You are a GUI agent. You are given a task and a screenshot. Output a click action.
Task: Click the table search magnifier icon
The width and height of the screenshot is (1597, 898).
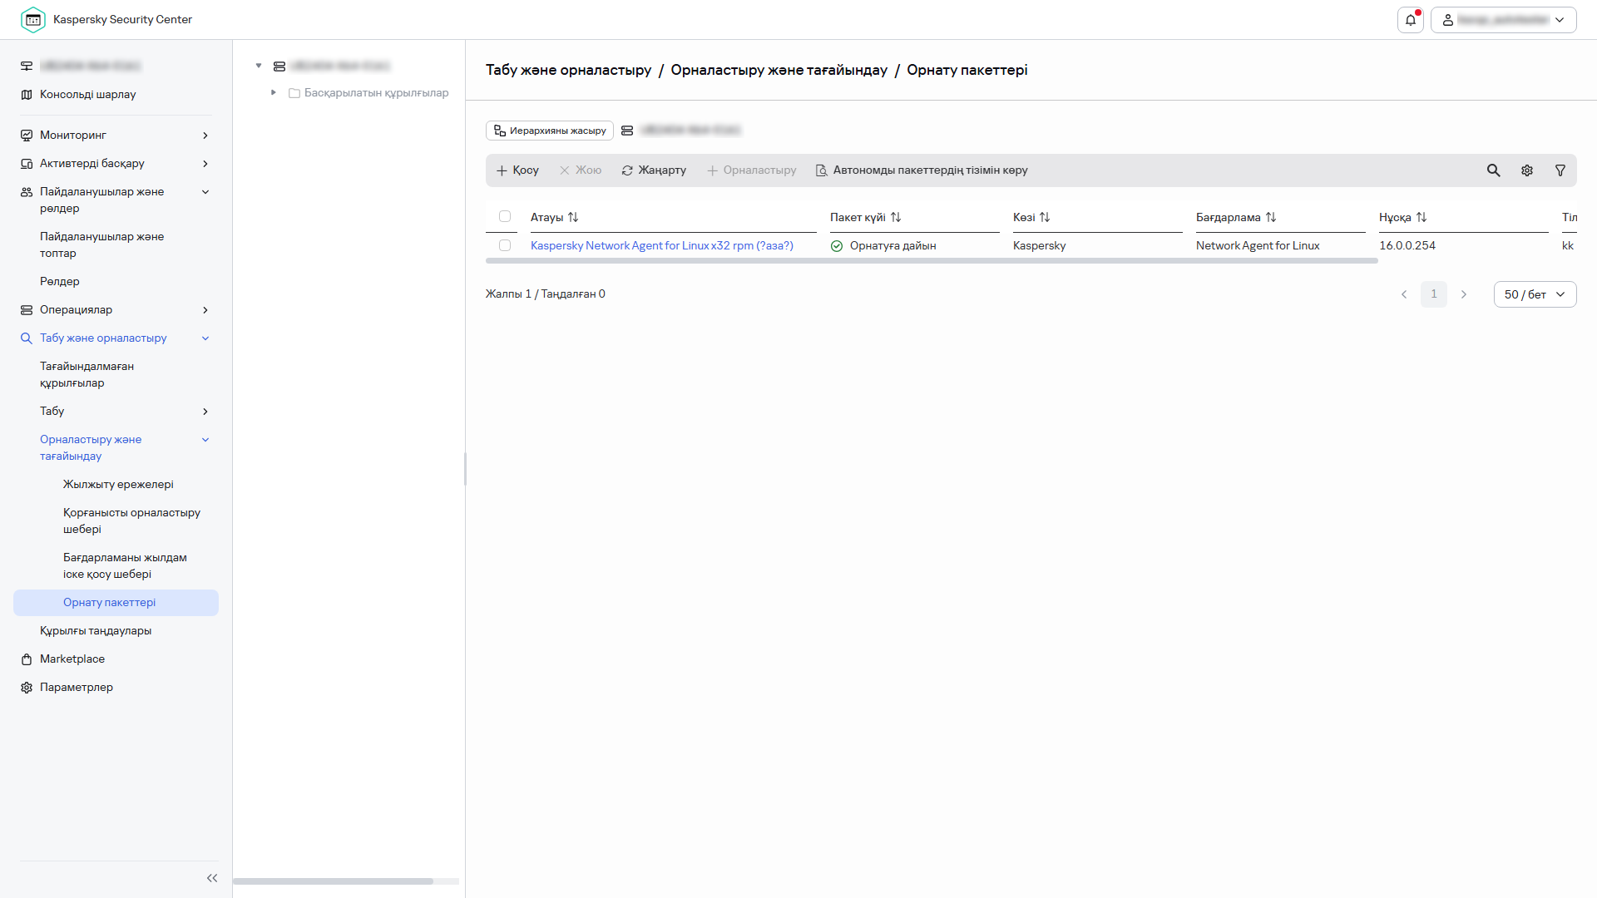(1494, 170)
